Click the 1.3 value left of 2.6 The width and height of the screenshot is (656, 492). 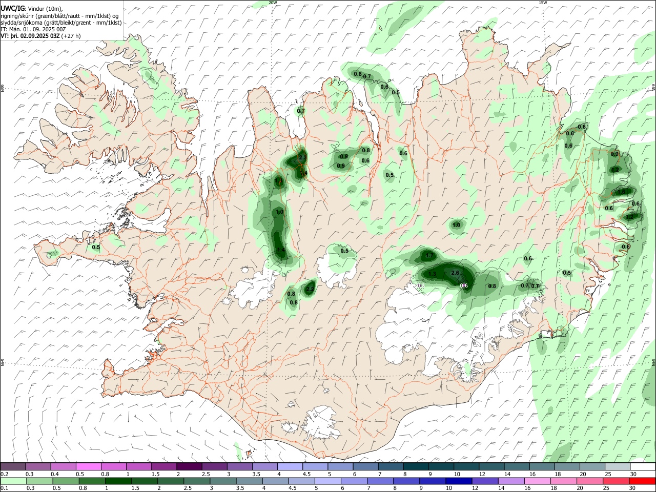click(432, 274)
